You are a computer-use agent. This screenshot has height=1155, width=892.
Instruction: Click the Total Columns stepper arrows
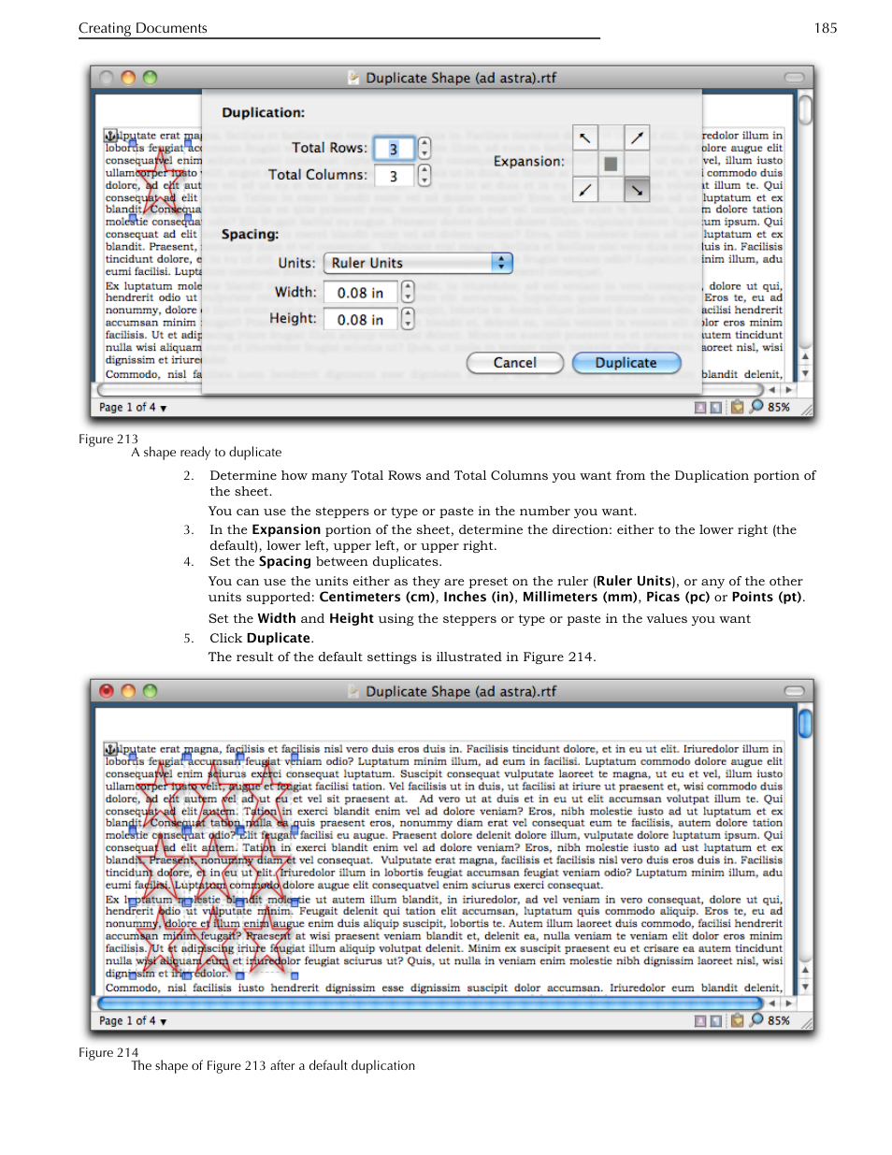(424, 176)
